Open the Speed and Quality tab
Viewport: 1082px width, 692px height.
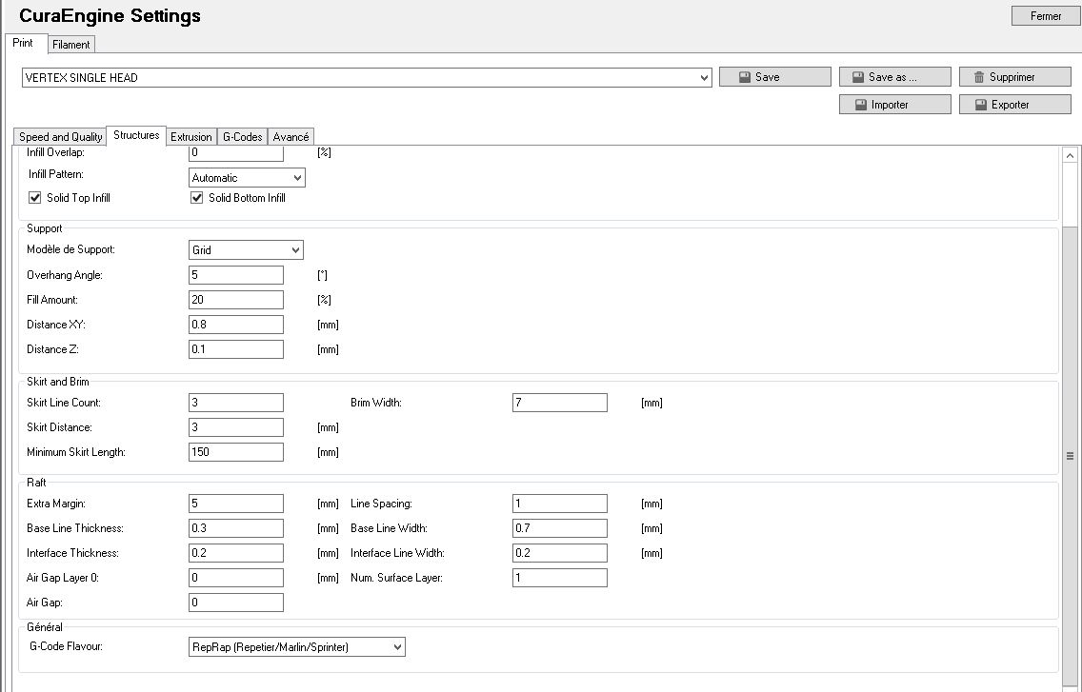point(60,137)
